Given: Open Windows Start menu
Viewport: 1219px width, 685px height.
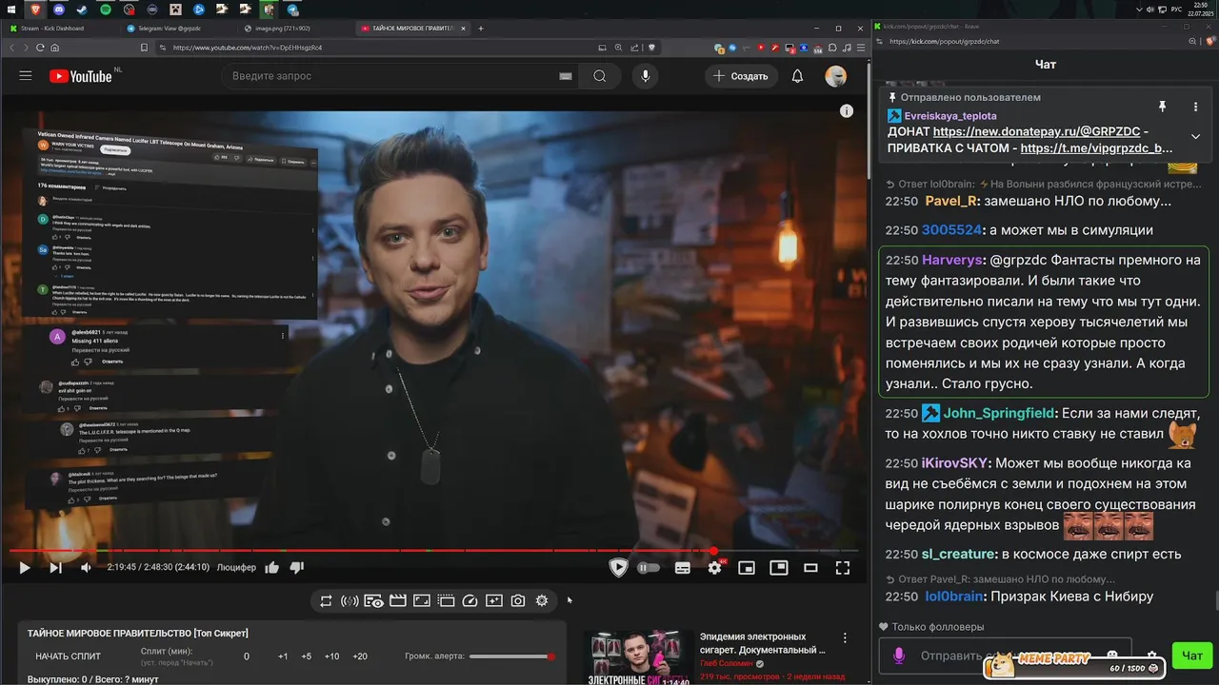Looking at the screenshot, I should tap(10, 9).
